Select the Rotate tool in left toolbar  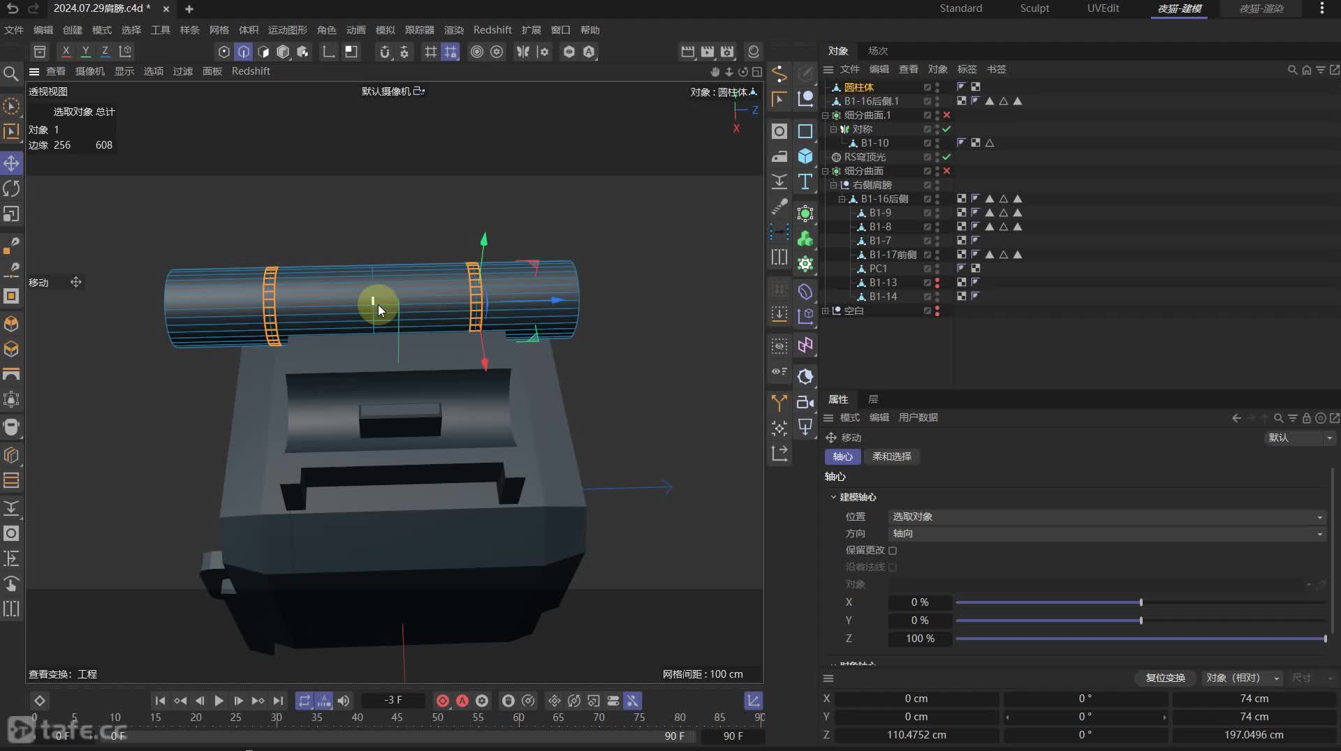[11, 188]
